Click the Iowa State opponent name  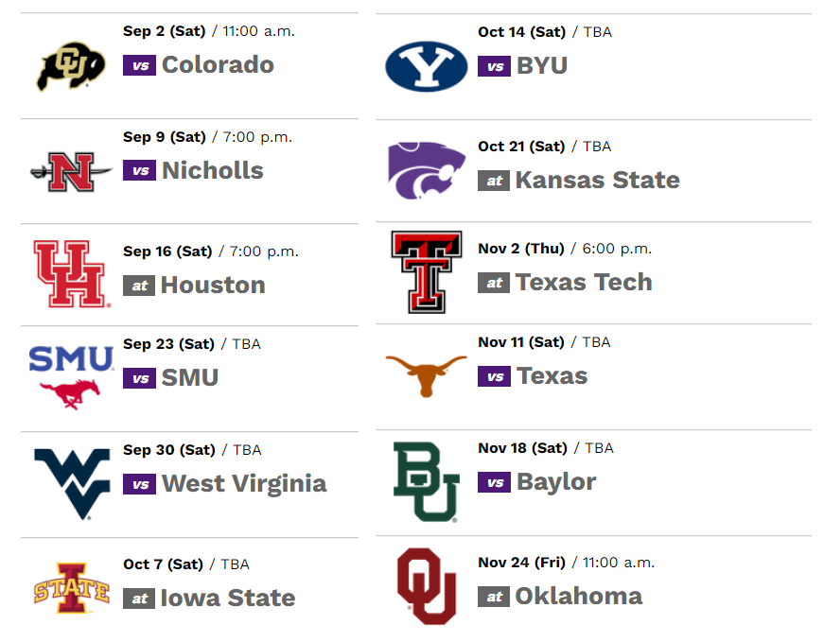tap(228, 598)
